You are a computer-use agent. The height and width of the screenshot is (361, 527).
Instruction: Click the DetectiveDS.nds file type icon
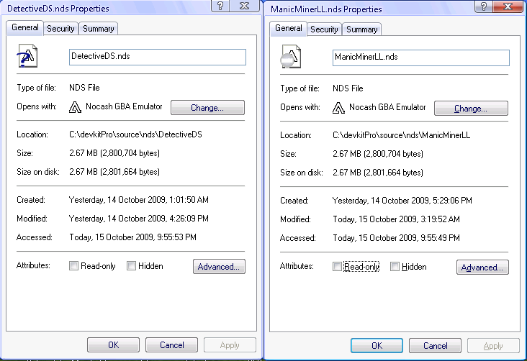(x=27, y=57)
